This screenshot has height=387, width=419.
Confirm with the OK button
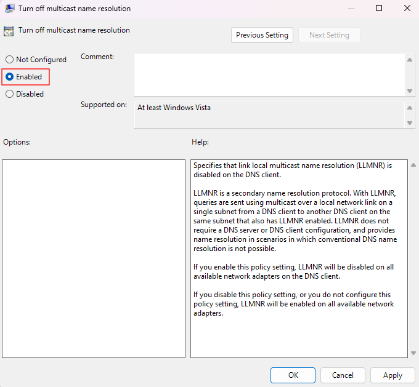(x=293, y=375)
